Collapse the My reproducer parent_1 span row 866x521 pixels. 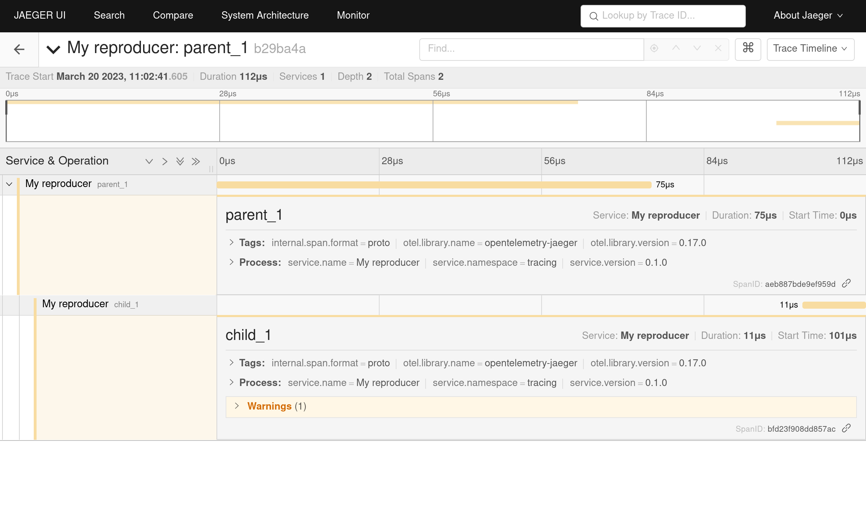[x=9, y=184]
